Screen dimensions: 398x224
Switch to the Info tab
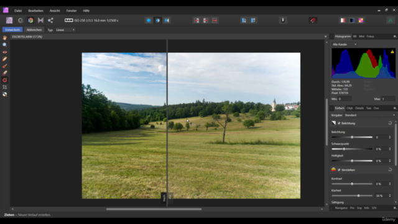pyautogui.click(x=366, y=208)
